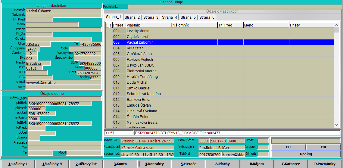This screenshot has height=168, width=343.
Task: Select the row for Grošková Anna
Action: [220, 54]
